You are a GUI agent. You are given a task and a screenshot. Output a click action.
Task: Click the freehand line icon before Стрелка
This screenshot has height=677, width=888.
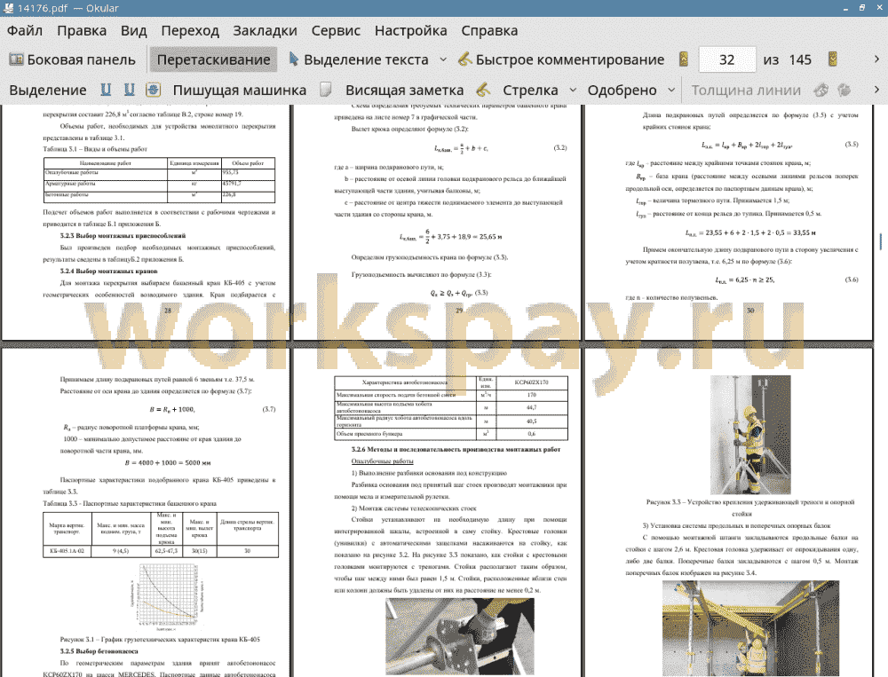pos(483,90)
